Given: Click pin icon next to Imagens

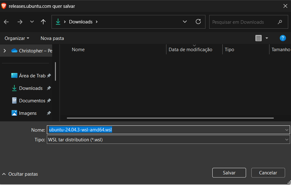Looking at the screenshot, I should (x=49, y=113).
